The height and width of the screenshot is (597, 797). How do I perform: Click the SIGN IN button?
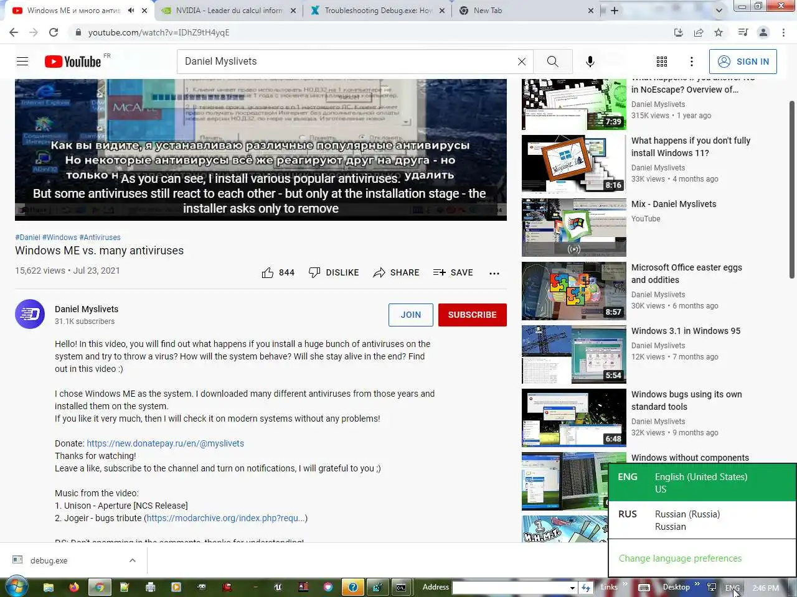pos(743,62)
